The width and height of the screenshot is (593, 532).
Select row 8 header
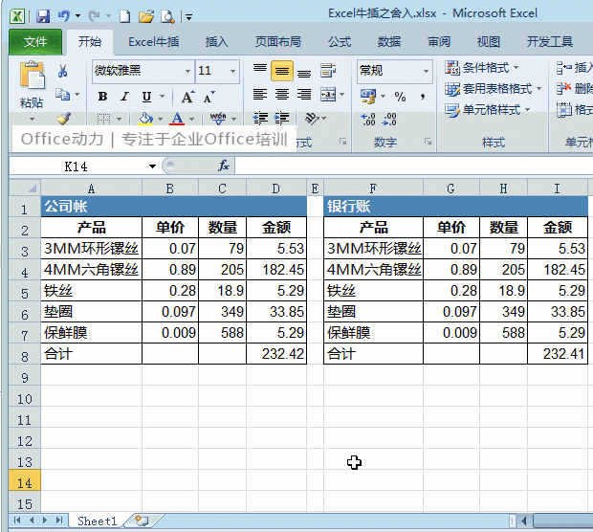pos(25,356)
